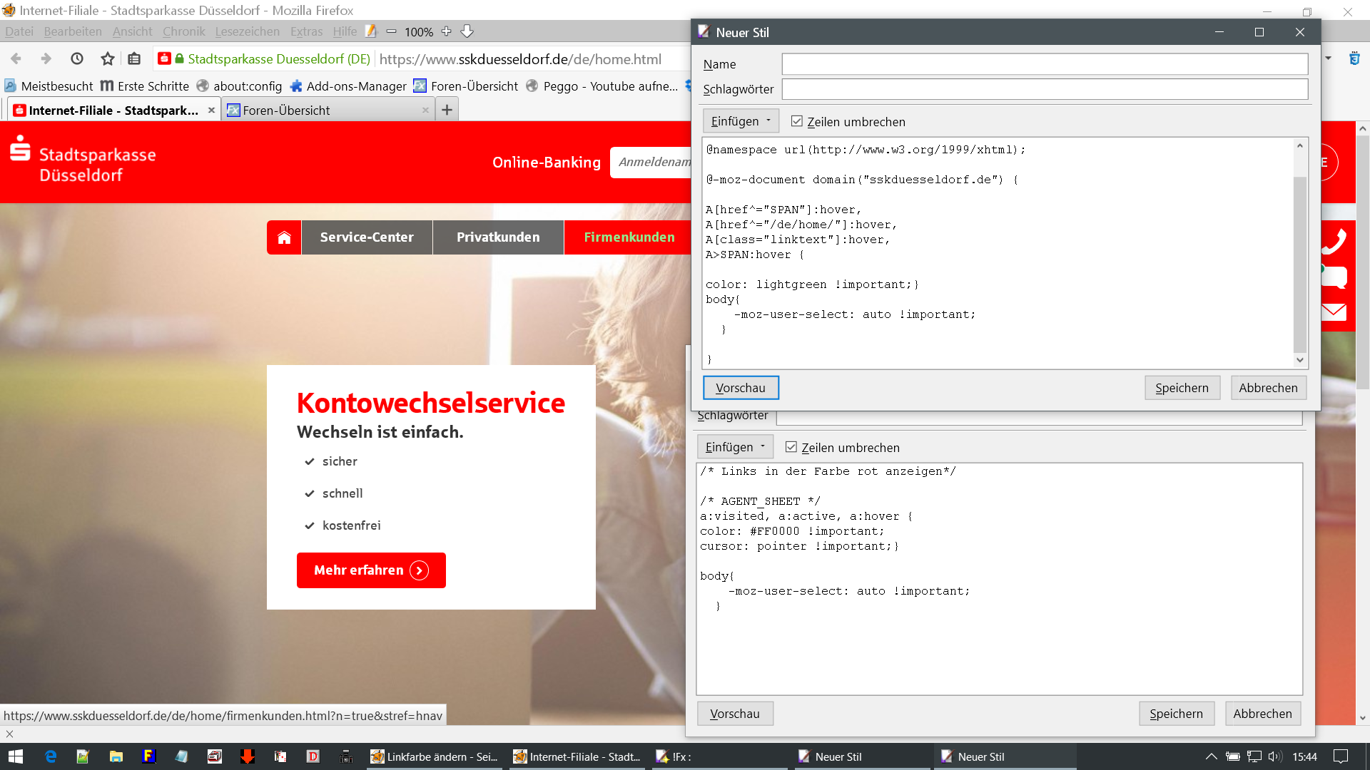Click zoom in plus icon in menu bar
1370x770 pixels.
pyautogui.click(x=447, y=31)
